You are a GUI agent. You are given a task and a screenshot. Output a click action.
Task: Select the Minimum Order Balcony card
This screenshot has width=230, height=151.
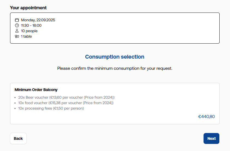[x=115, y=104]
